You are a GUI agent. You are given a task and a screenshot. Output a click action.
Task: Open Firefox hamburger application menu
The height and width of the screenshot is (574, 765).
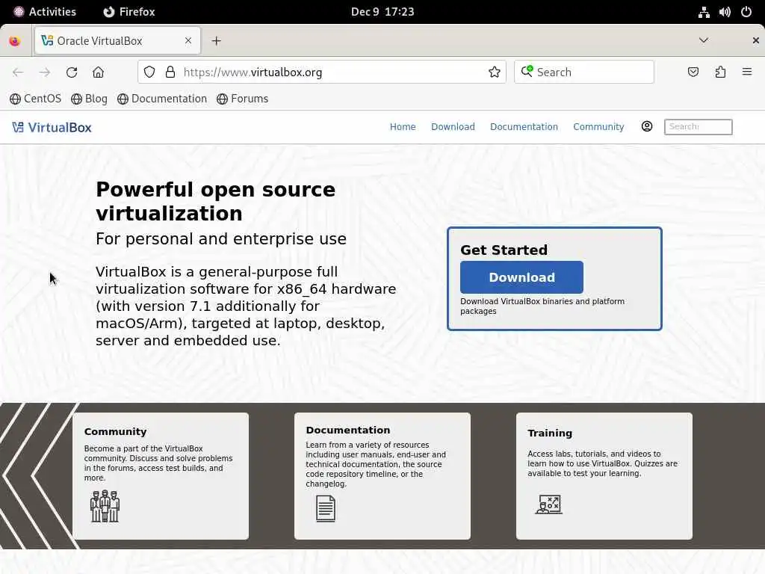coord(747,72)
